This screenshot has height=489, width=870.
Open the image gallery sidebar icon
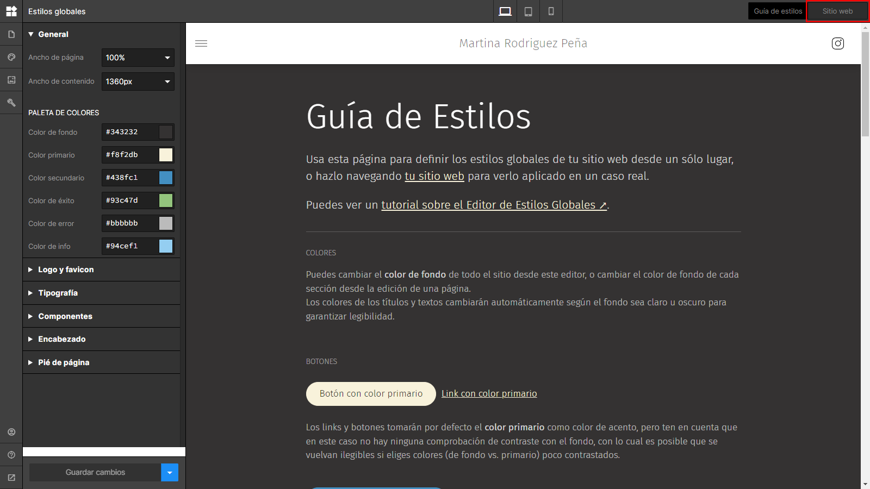(11, 80)
